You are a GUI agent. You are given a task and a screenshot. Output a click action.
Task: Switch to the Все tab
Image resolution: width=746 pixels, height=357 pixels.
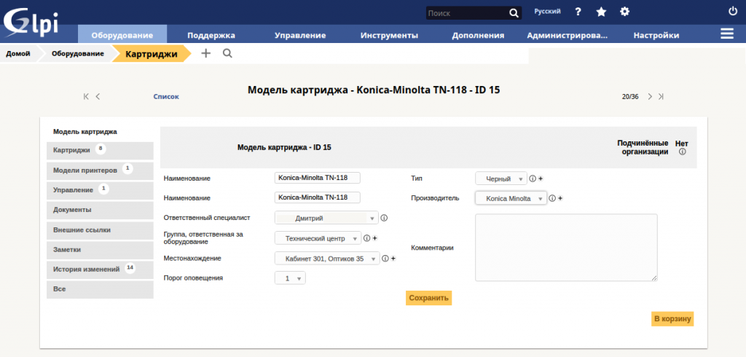pos(100,289)
